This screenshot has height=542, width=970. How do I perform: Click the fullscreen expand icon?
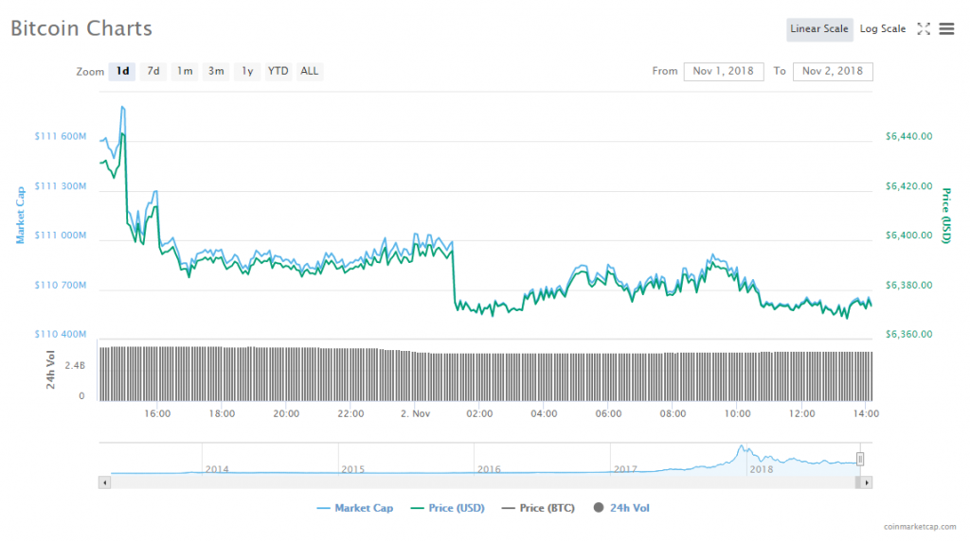pos(924,29)
